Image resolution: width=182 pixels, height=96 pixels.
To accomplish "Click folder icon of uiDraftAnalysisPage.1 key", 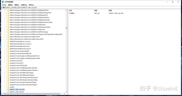I will [x=8, y=75].
